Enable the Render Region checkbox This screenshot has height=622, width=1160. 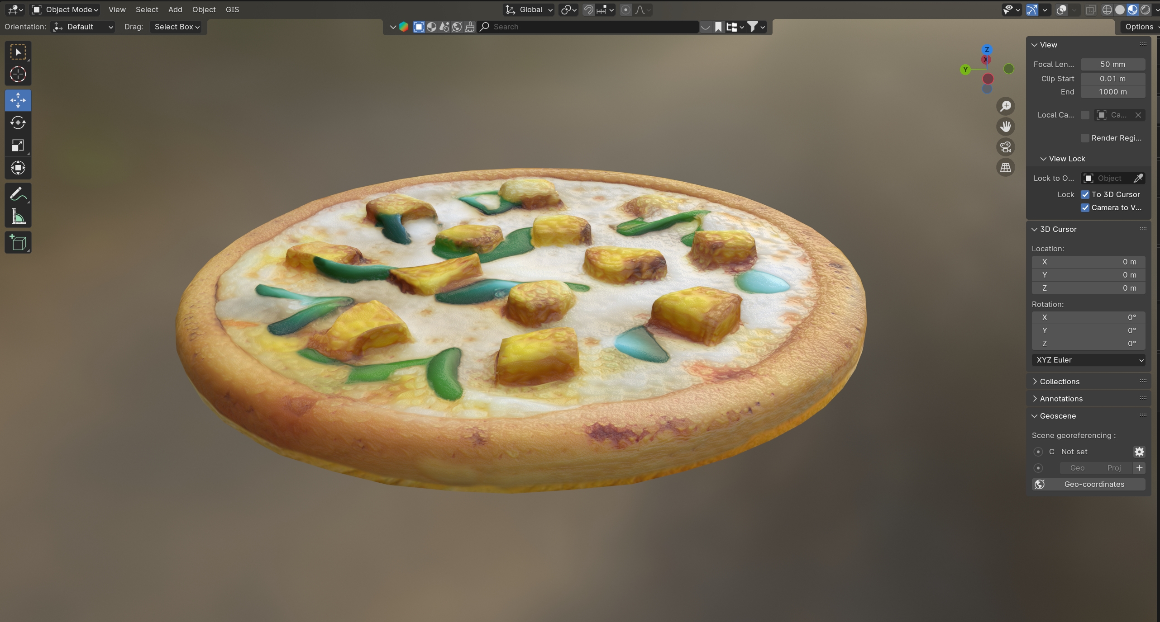pos(1085,138)
